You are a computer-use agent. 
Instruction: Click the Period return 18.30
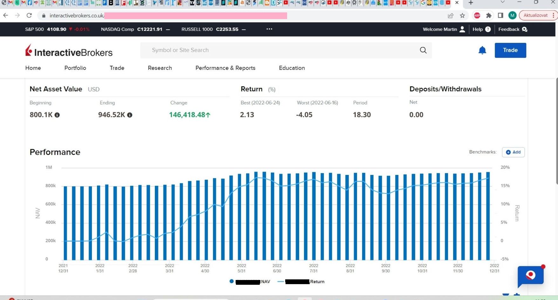click(362, 115)
